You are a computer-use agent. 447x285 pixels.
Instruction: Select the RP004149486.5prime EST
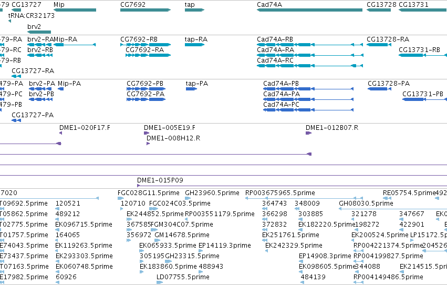click(x=358, y=282)
